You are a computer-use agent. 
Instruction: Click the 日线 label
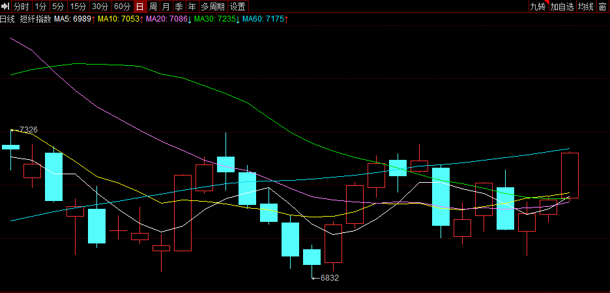pyautogui.click(x=7, y=19)
